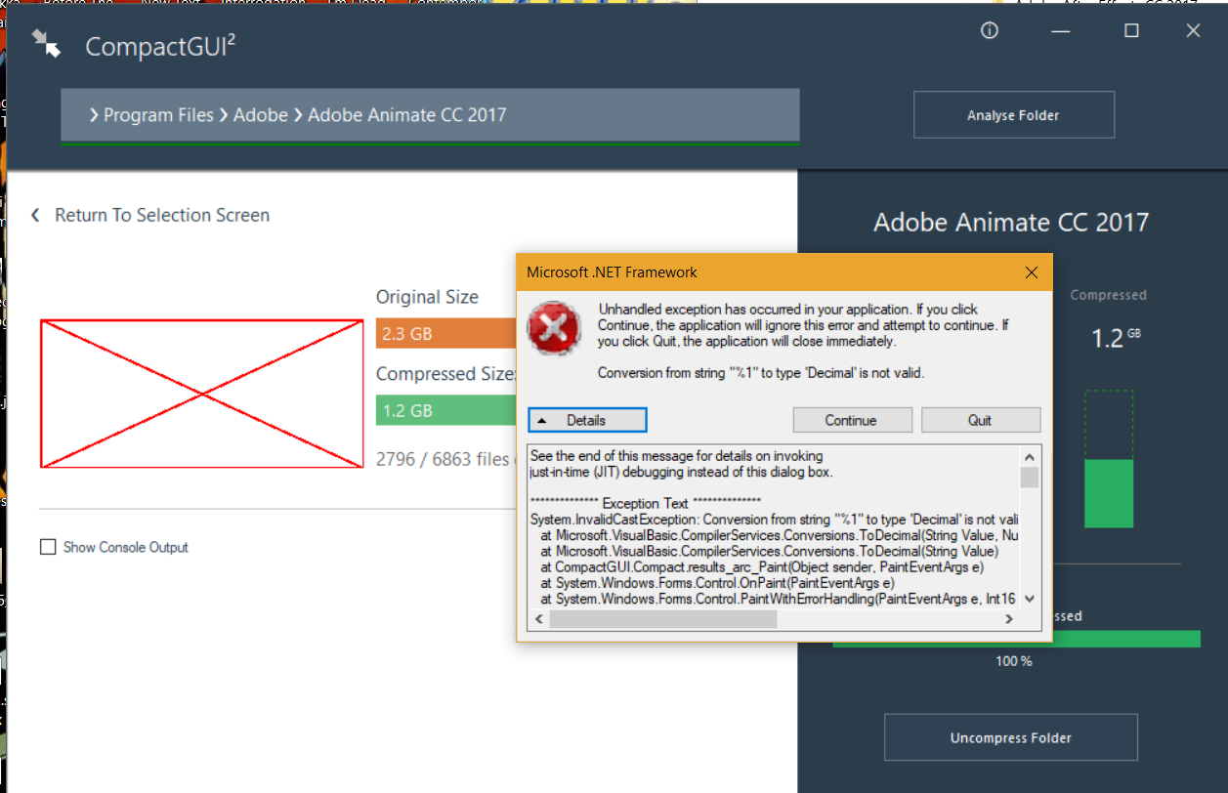The width and height of the screenshot is (1228, 793).
Task: Open Adobe Animate CC 2017 breadcrumb entry
Action: click(408, 114)
